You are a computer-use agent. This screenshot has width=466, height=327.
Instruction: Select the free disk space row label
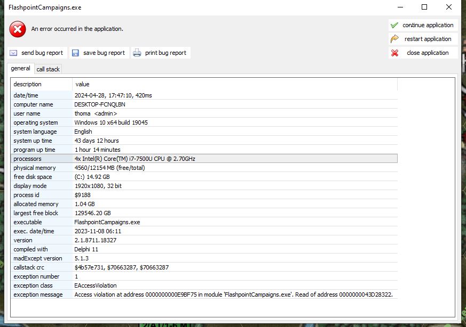(33, 177)
